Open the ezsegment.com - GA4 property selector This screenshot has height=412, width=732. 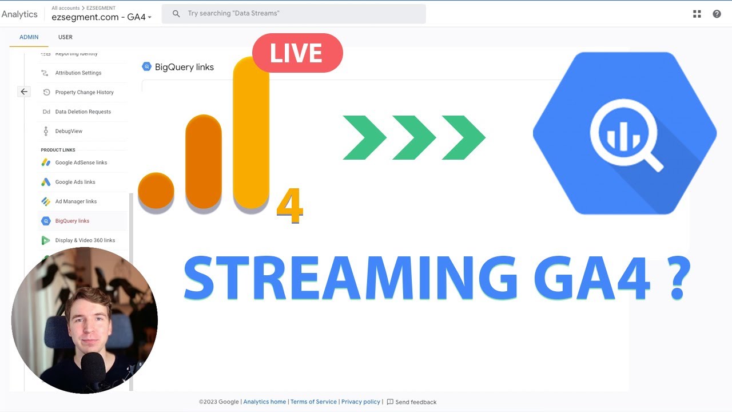pyautogui.click(x=102, y=17)
